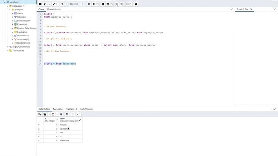Close the Explain tab
This screenshot has width=278, height=156.
(76, 109)
